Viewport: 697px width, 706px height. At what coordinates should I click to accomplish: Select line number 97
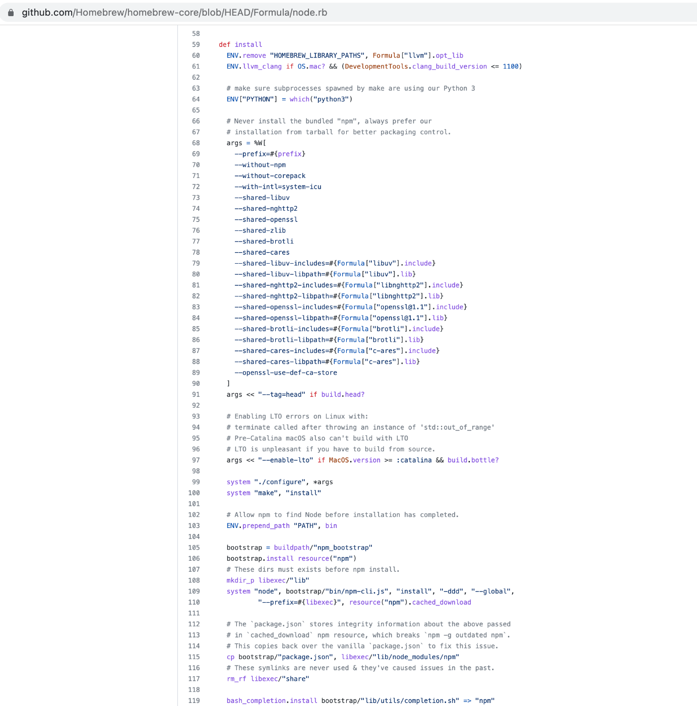pyautogui.click(x=196, y=460)
